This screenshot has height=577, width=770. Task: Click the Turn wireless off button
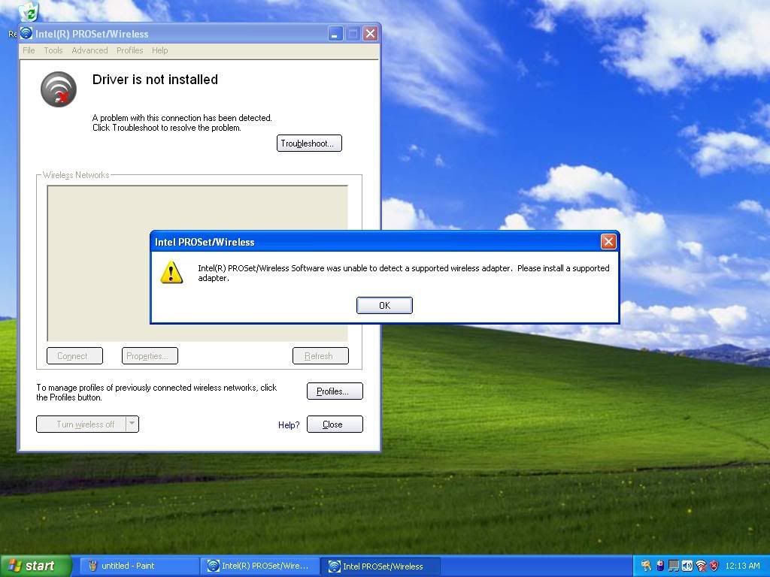click(81, 424)
